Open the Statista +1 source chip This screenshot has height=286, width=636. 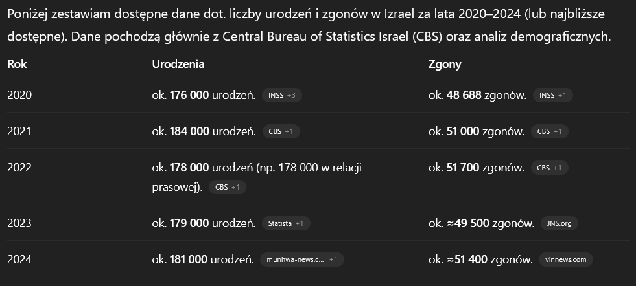(285, 223)
